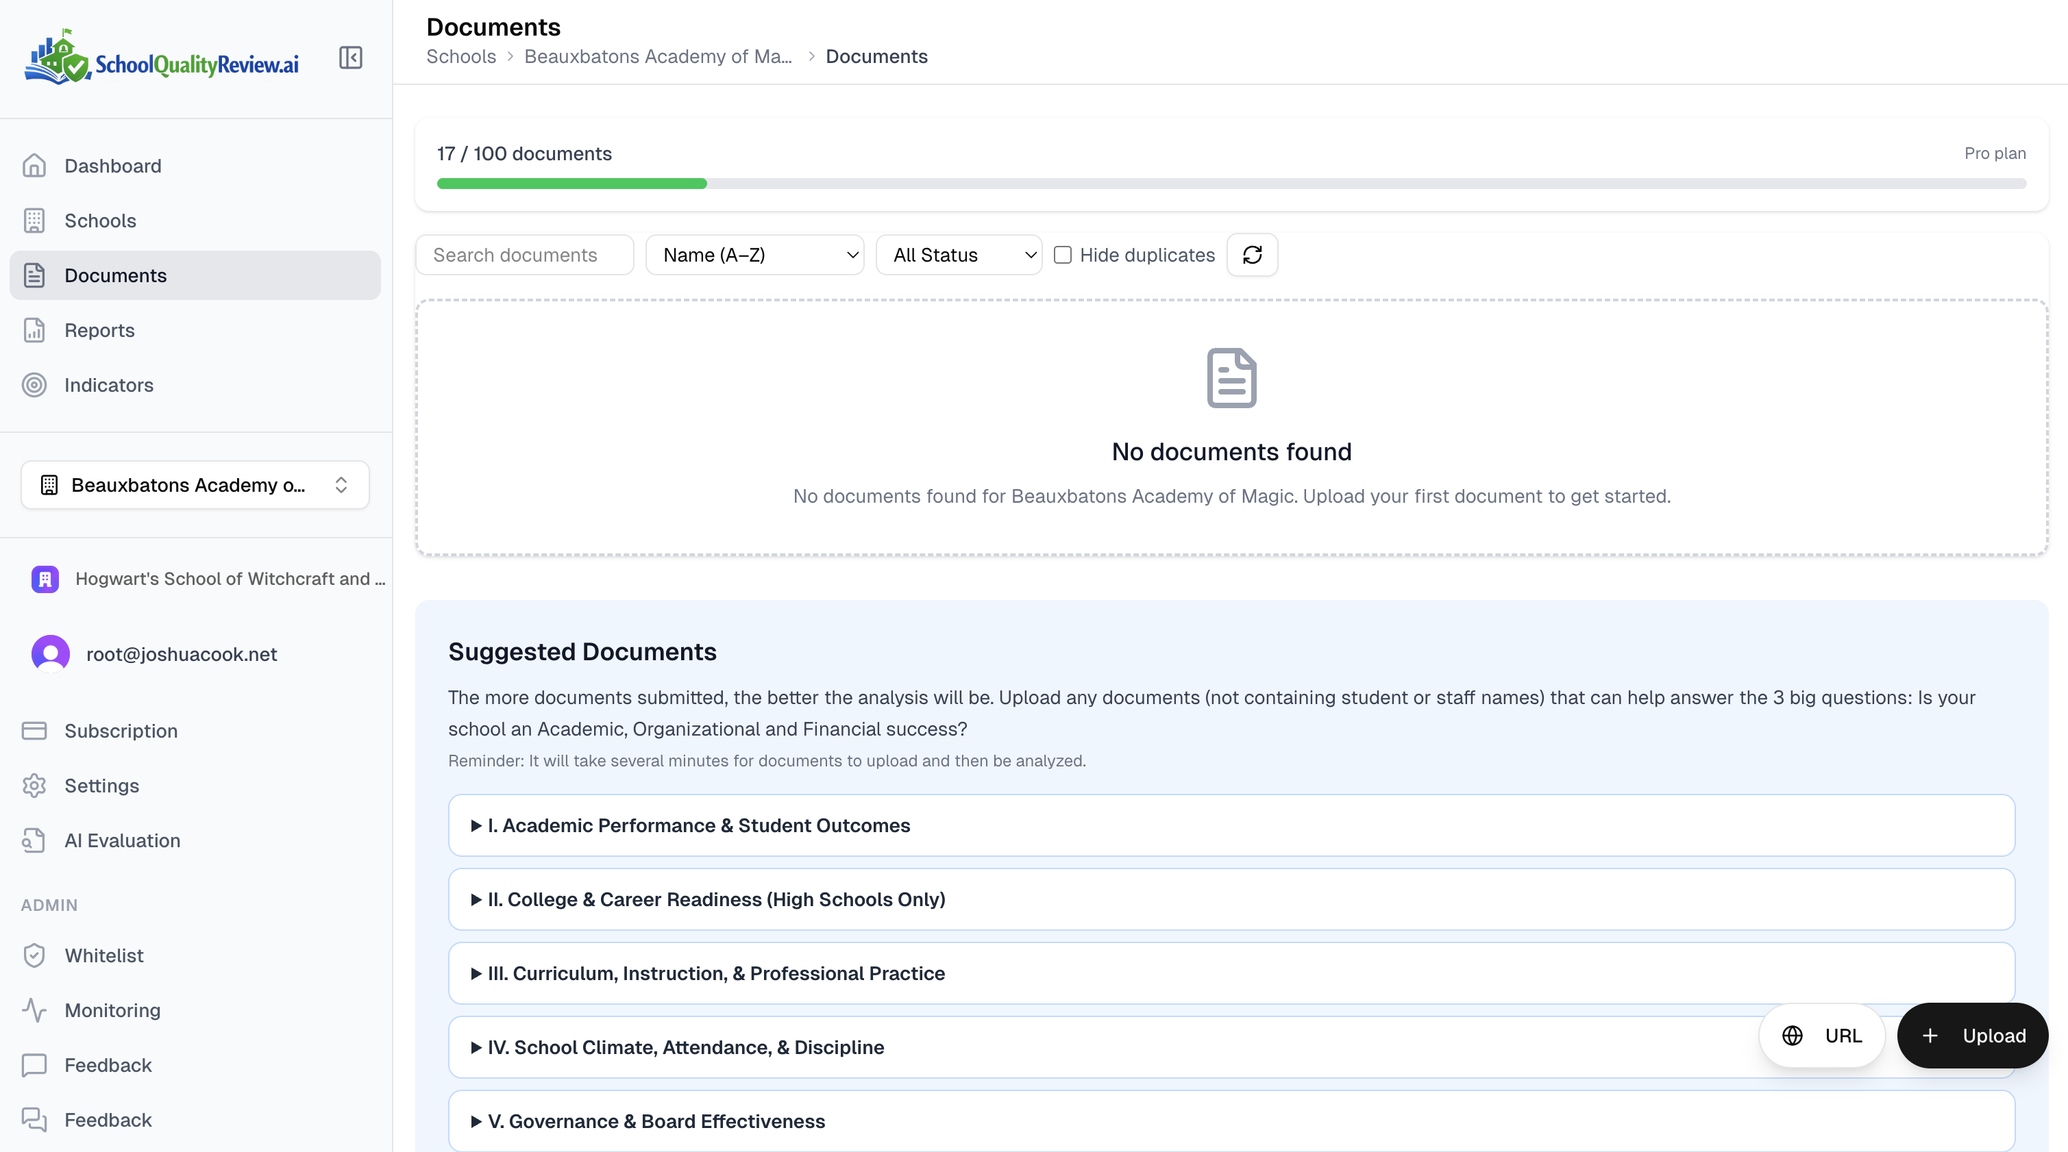
Task: Click the URL button
Action: pyautogui.click(x=1822, y=1036)
